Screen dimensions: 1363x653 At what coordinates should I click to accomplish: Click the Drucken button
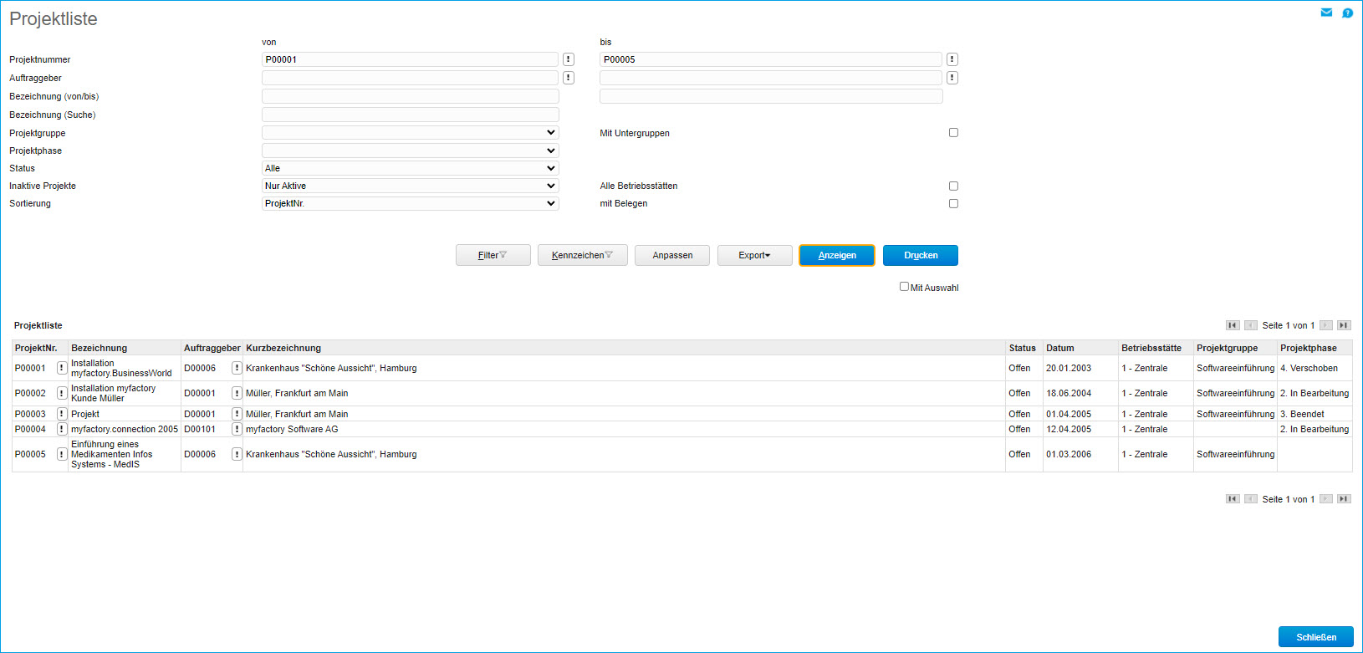click(920, 255)
